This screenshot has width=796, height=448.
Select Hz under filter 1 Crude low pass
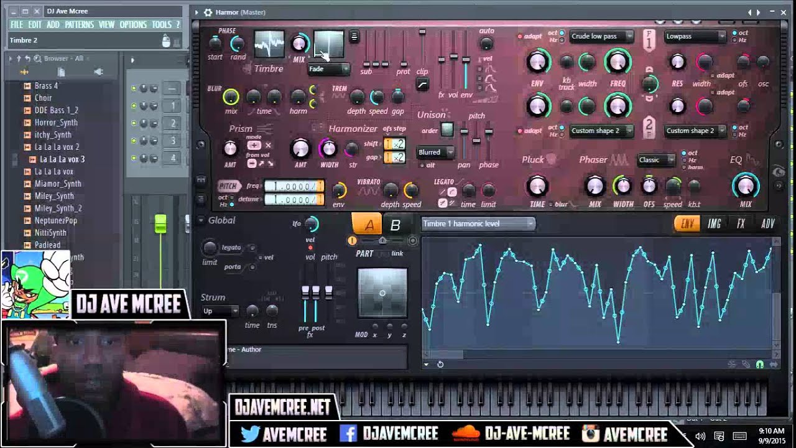[x=562, y=40]
